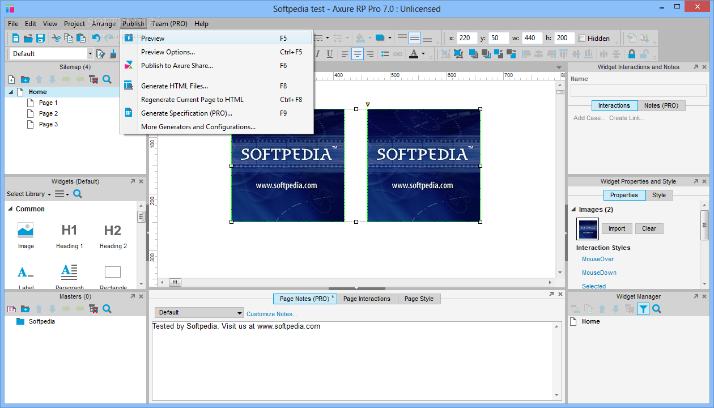Search widgets with magnifier in Widgets panel

pos(78,194)
